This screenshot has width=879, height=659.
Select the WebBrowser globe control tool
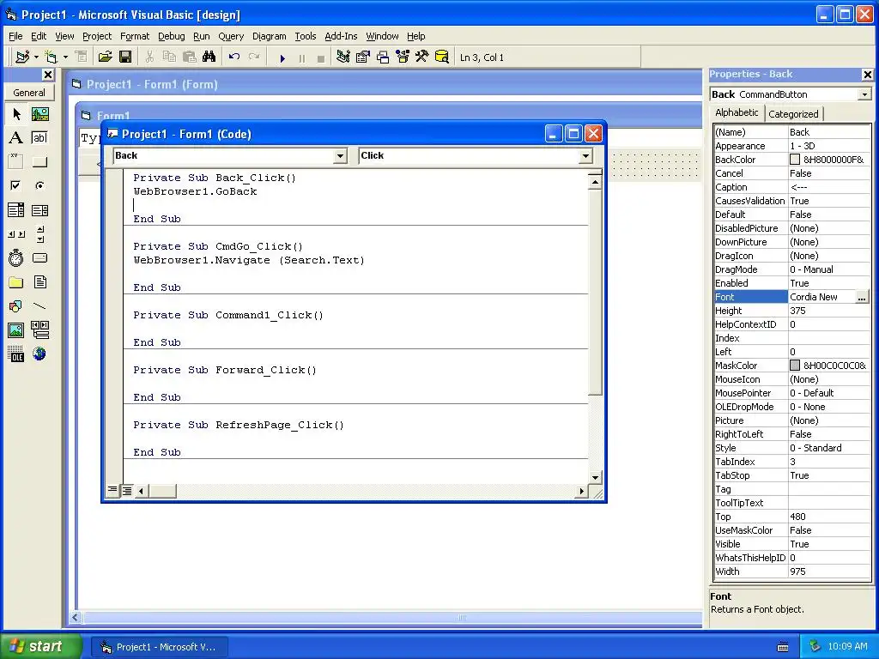(39, 354)
